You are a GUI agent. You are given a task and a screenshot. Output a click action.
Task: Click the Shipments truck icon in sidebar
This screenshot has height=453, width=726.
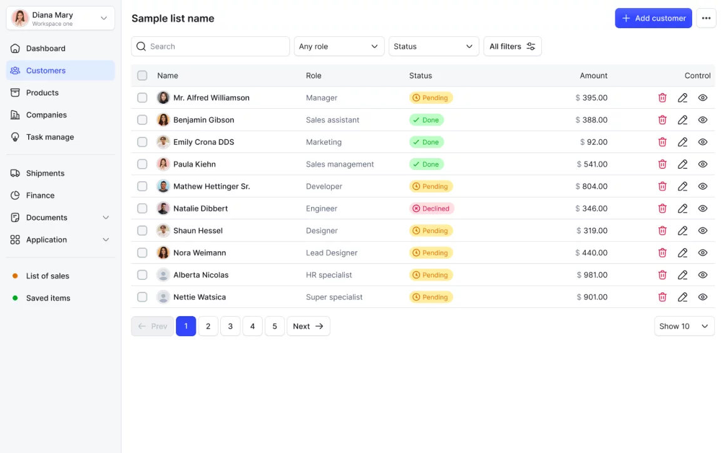click(x=15, y=173)
